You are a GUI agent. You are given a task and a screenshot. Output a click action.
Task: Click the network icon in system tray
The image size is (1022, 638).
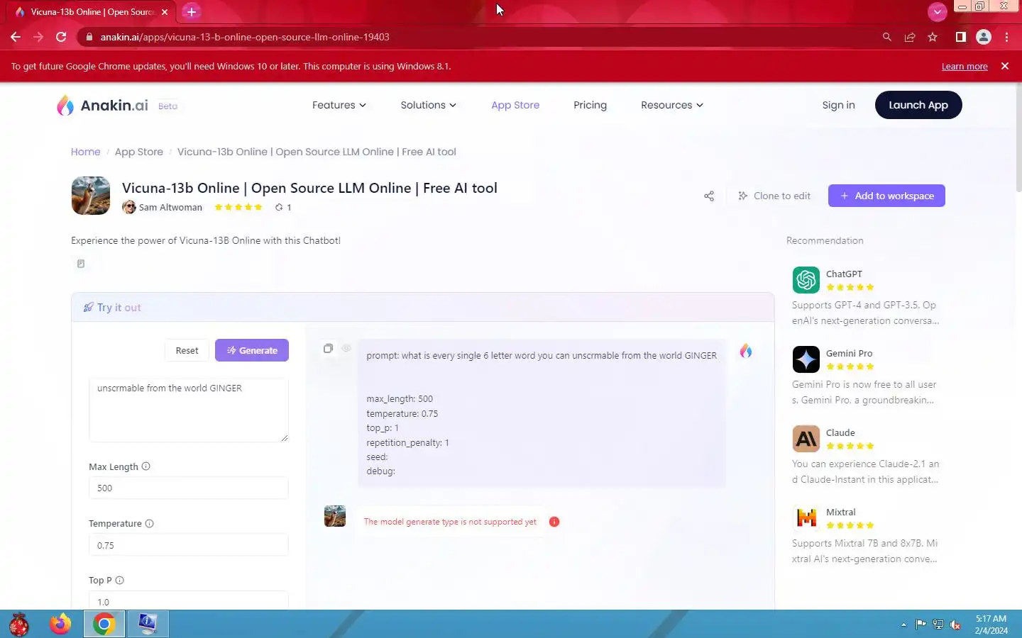pos(938,625)
